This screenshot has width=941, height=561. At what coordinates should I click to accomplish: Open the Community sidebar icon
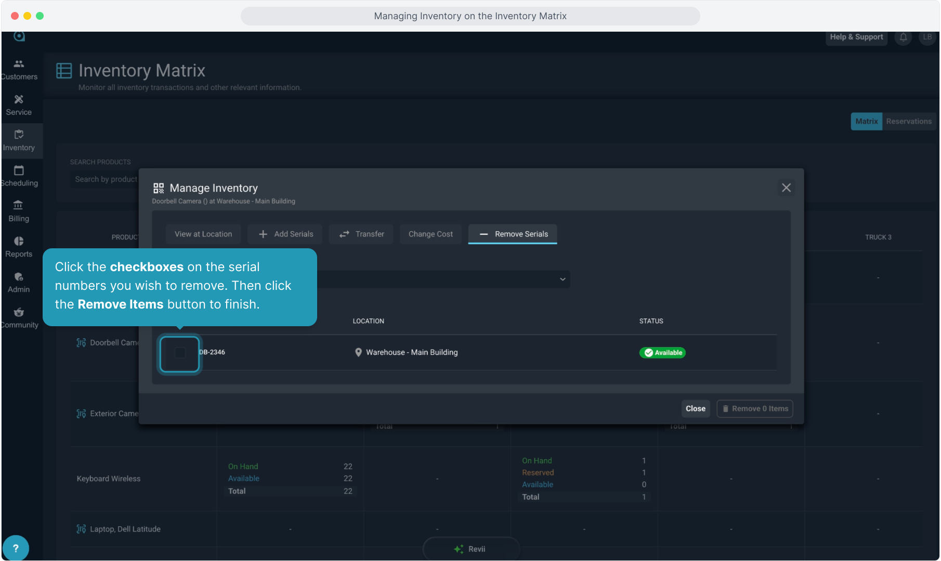click(x=19, y=312)
